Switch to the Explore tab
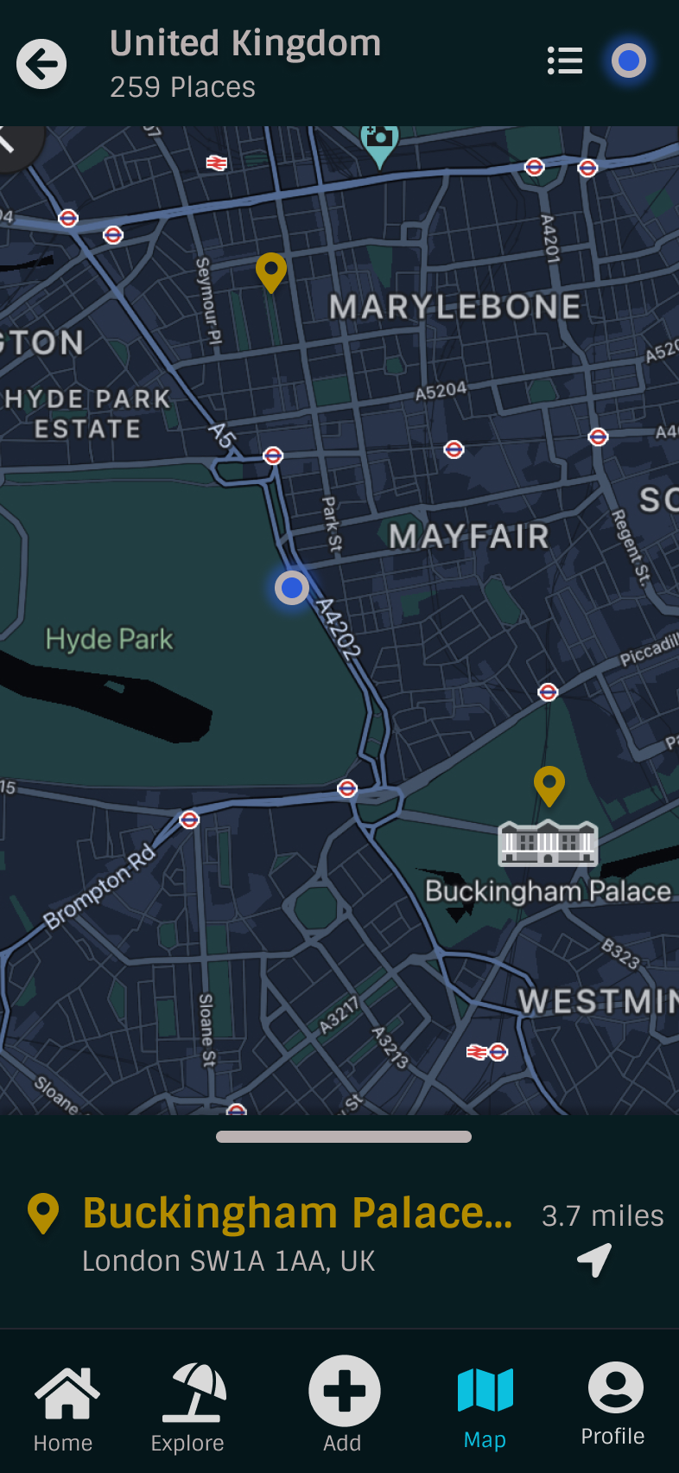Screen dimensions: 679x1473 (188, 1408)
